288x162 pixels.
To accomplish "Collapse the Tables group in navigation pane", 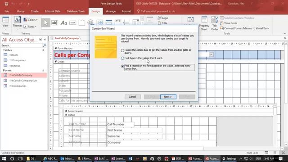I will click(43, 50).
